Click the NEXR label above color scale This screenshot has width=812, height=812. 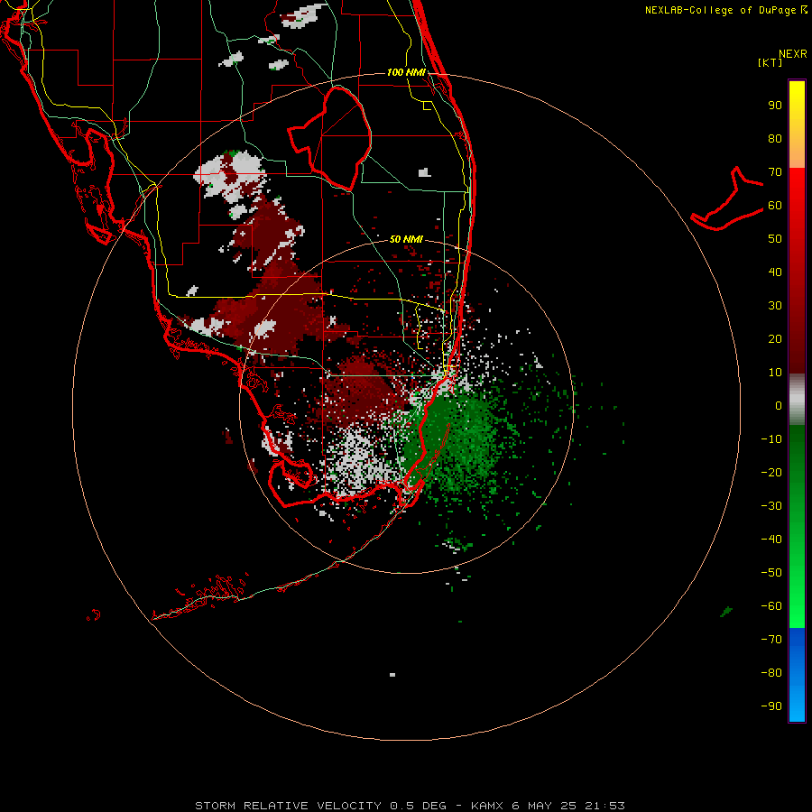[792, 53]
